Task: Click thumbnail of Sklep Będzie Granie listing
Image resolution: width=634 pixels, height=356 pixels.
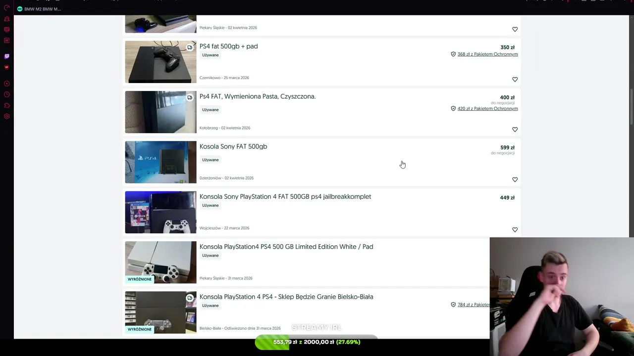Action: (x=160, y=312)
